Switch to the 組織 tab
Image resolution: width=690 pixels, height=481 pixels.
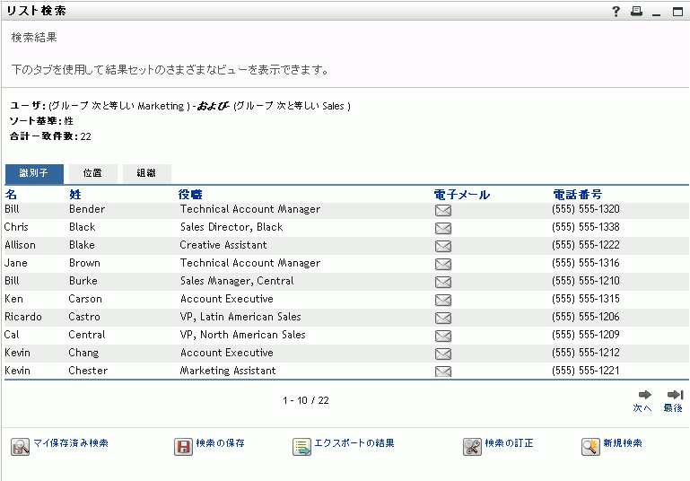point(146,173)
